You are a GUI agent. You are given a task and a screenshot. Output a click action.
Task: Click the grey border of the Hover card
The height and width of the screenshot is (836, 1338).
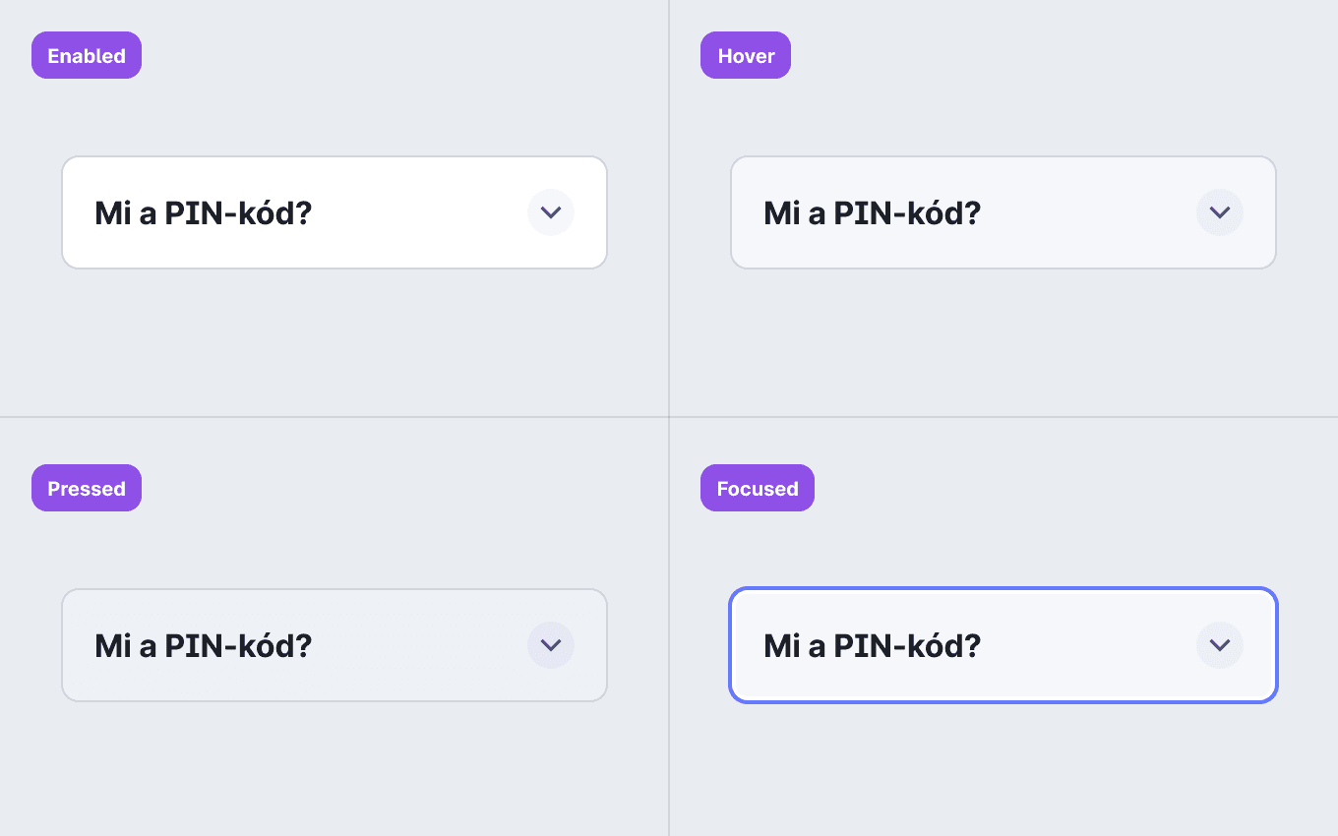[x=1003, y=156]
